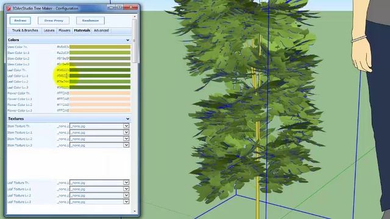The height and width of the screenshot is (219, 390).
Task: Go to the Advanced tab
Action: [x=101, y=30]
